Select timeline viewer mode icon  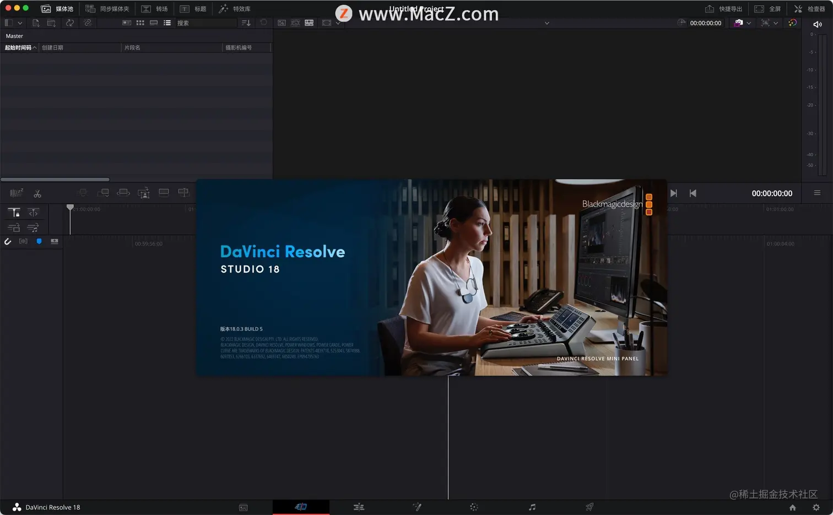[x=309, y=23]
